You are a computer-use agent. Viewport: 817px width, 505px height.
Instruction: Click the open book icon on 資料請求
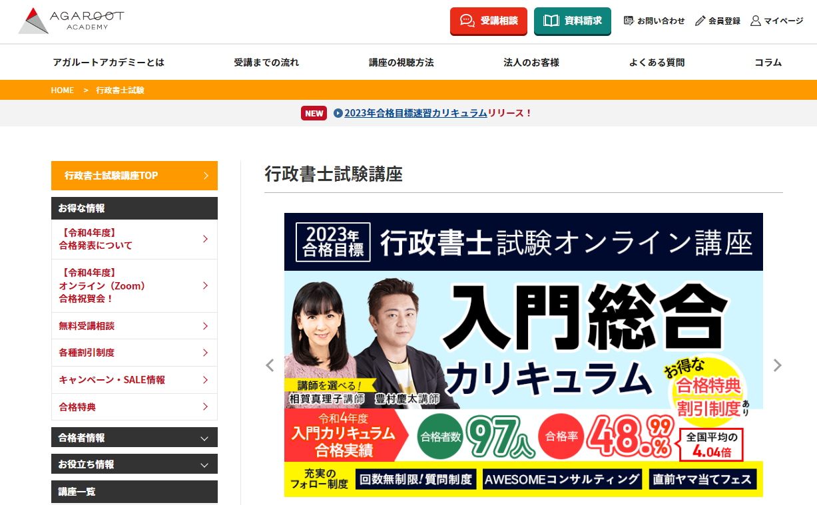pyautogui.click(x=551, y=21)
